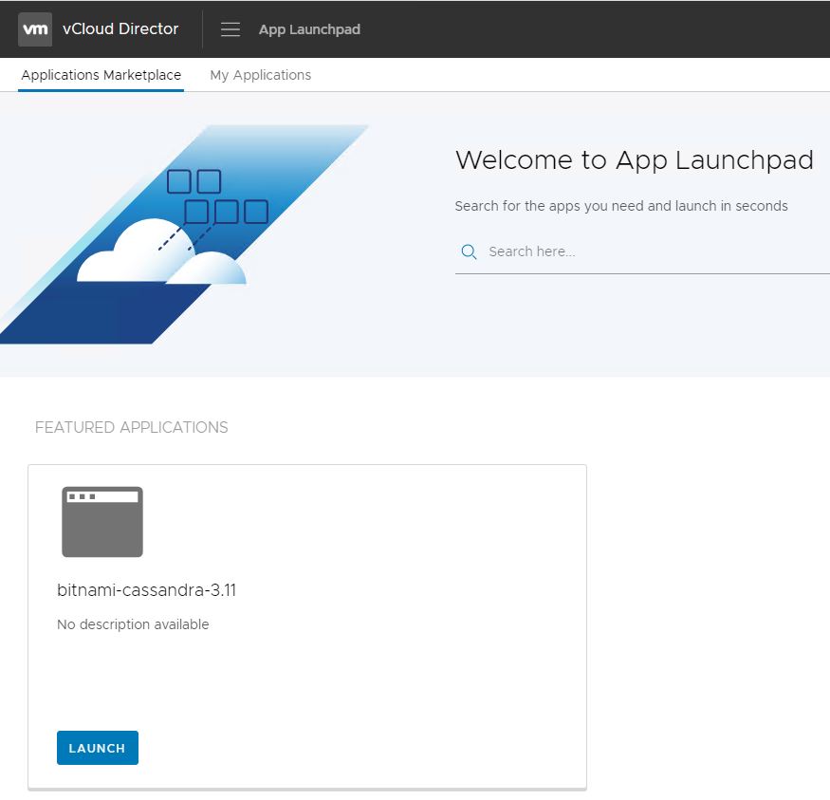830x800 pixels.
Task: Click the Featured Applications heading
Action: point(131,428)
